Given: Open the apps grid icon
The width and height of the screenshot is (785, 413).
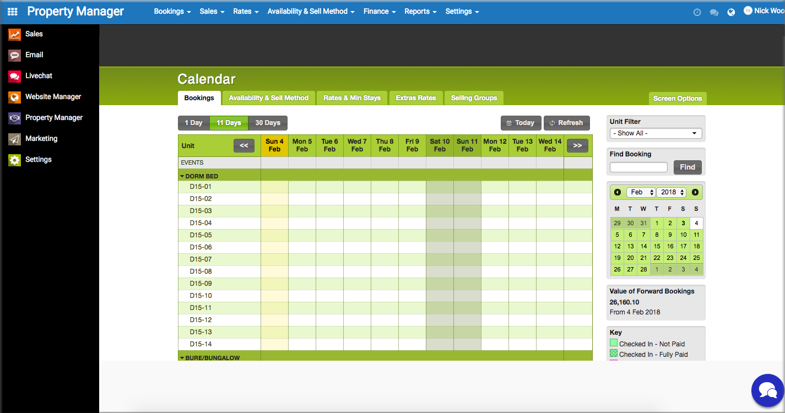Looking at the screenshot, I should click(x=12, y=12).
